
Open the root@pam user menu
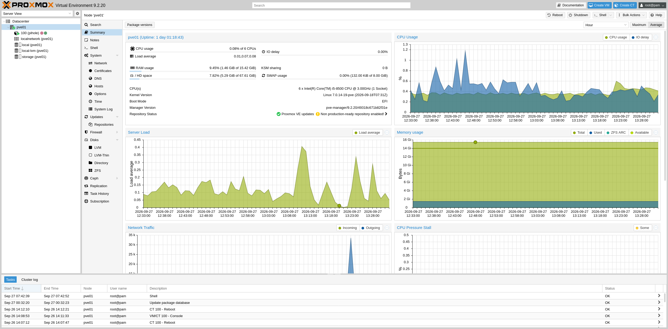(x=652, y=5)
